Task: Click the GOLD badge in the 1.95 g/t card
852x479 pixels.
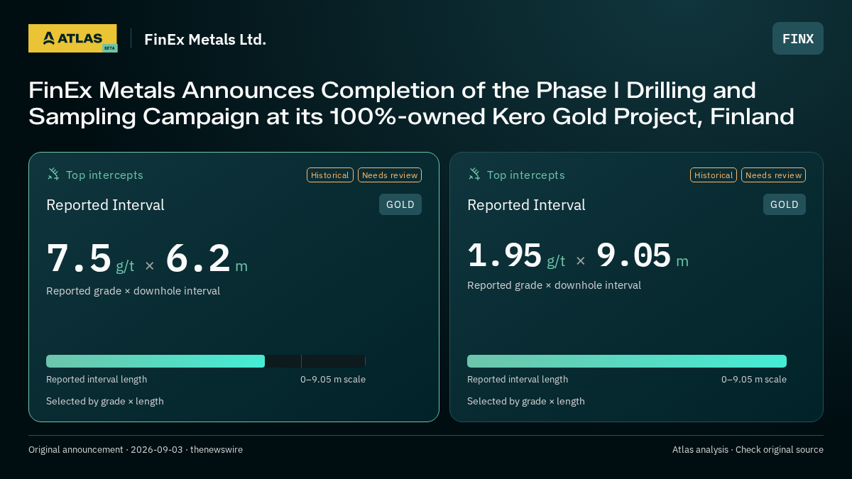Action: point(785,204)
